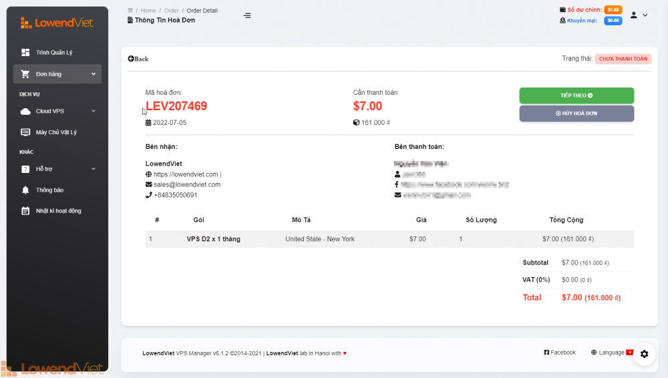Click sales@lowendviet.com email address

pyautogui.click(x=187, y=184)
